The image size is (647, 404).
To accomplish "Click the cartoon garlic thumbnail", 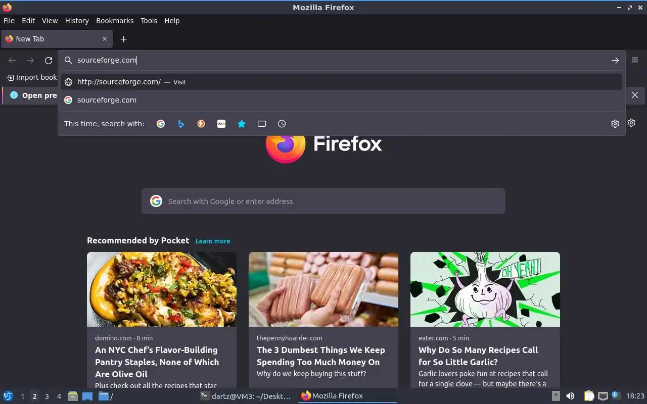I will click(485, 289).
